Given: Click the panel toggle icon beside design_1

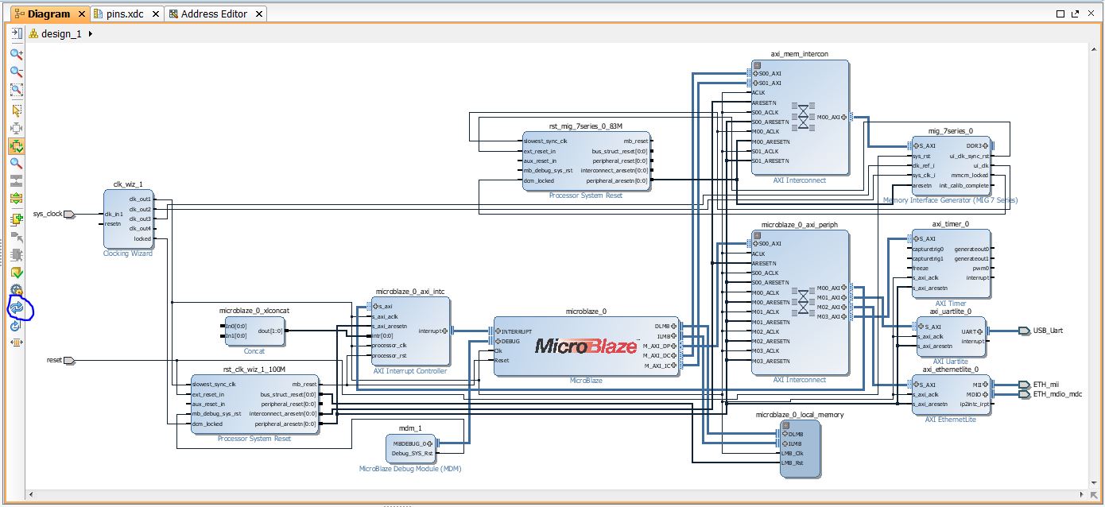Looking at the screenshot, I should coord(16,33).
